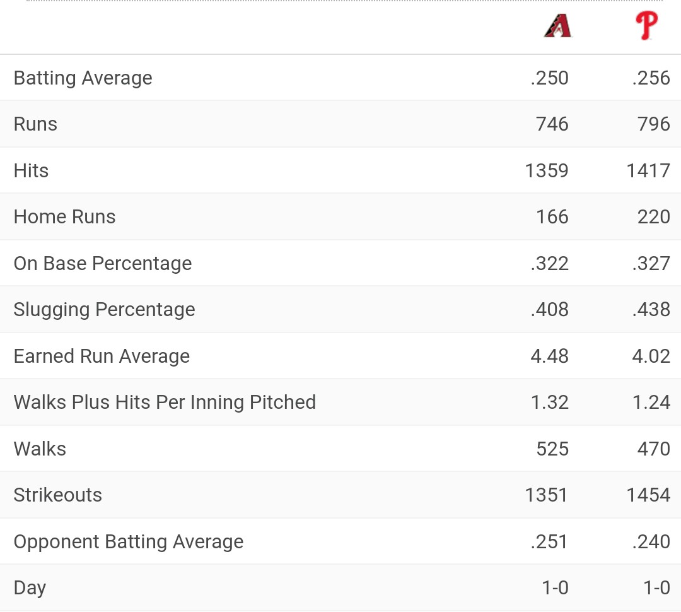Click the Diamondbacks opponent average .251
The height and width of the screenshot is (612, 681).
click(549, 542)
